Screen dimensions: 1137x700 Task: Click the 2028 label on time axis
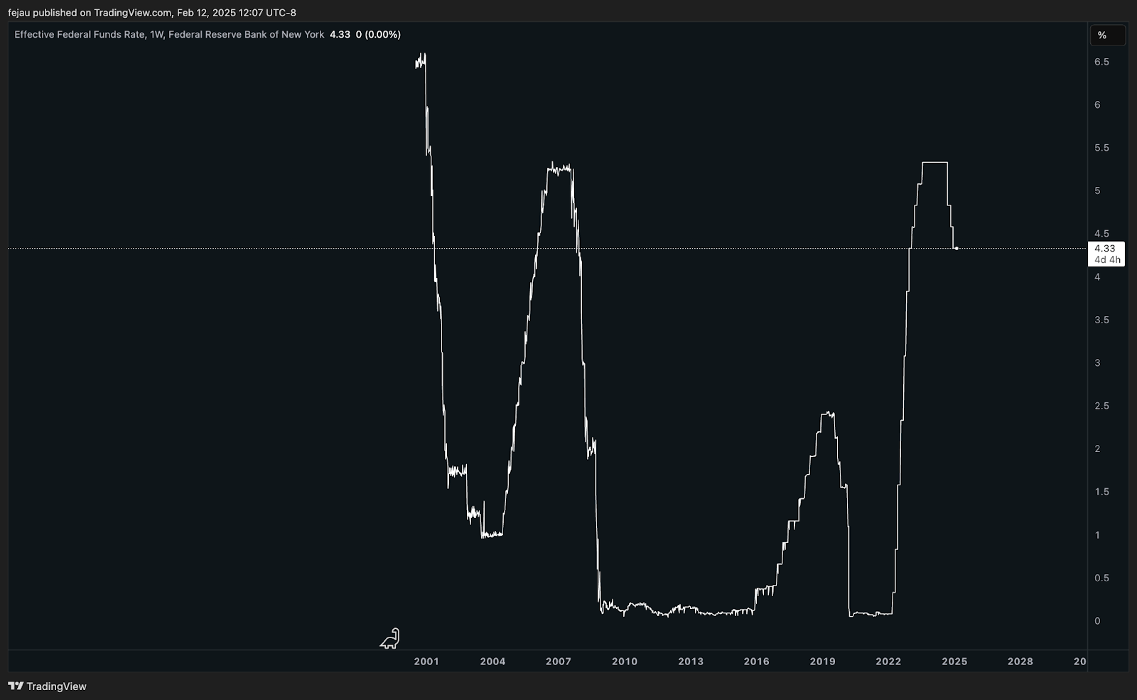1020,661
